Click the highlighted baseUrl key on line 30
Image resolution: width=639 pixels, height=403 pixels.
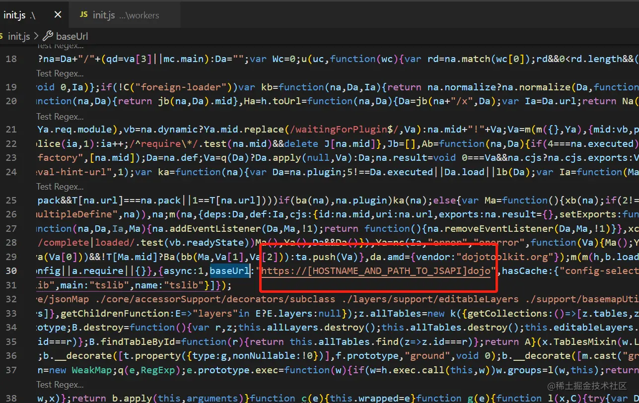tap(230, 271)
